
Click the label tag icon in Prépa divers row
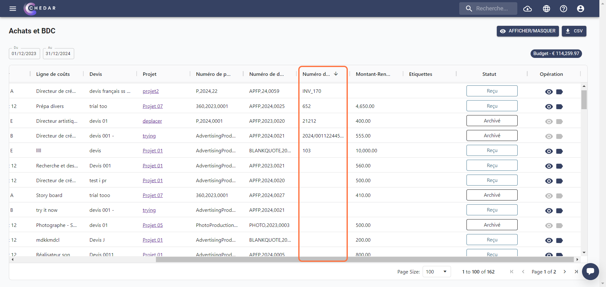click(x=559, y=107)
